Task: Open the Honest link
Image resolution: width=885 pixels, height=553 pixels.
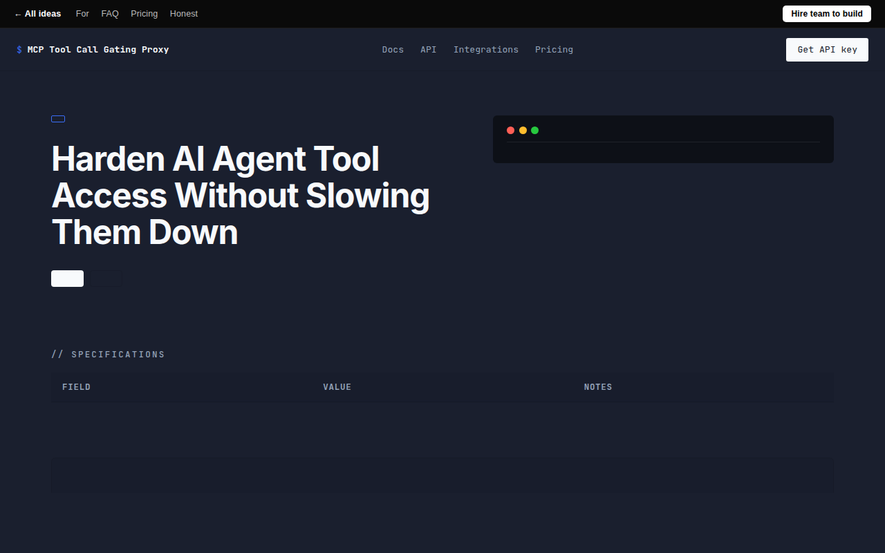Action: point(184,14)
